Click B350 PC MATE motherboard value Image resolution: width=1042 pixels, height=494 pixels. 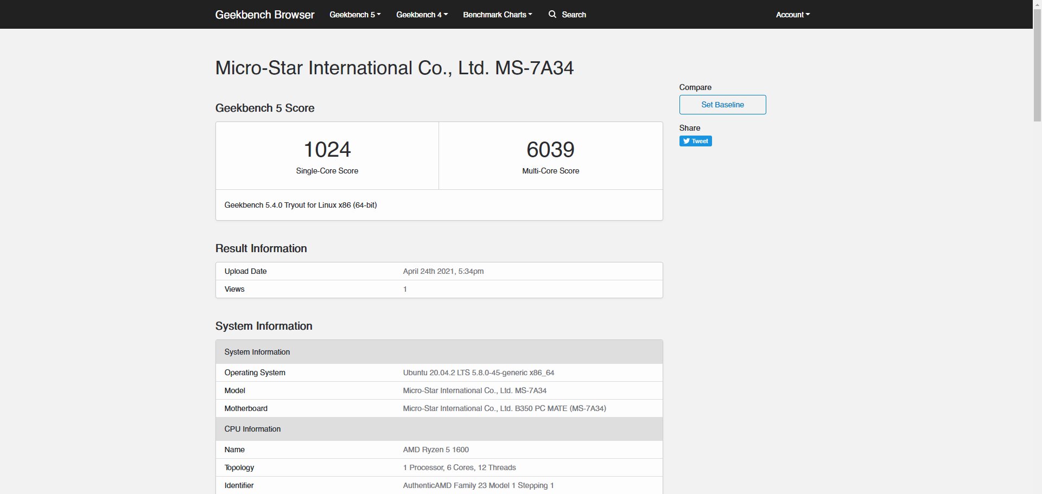[x=504, y=408]
